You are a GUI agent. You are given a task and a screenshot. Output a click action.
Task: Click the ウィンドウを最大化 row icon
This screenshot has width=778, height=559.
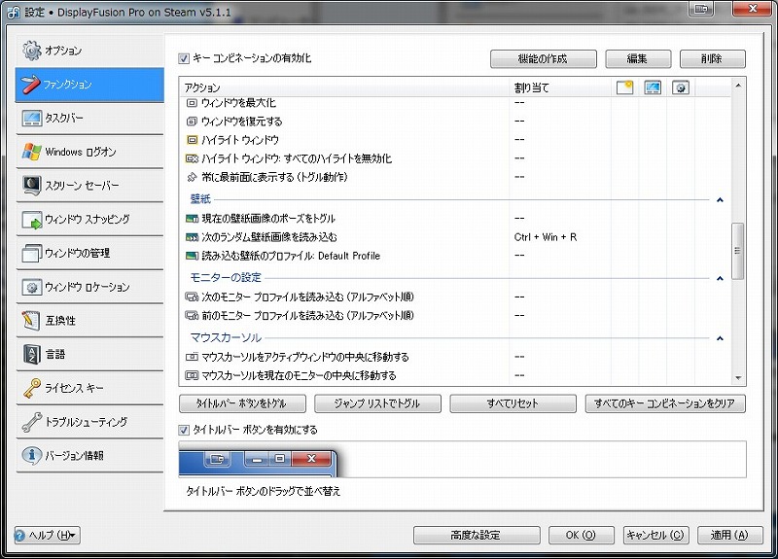tap(192, 103)
